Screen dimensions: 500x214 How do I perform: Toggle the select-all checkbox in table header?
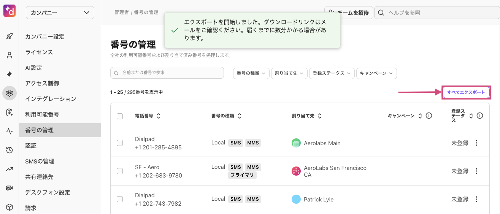[x=120, y=116]
